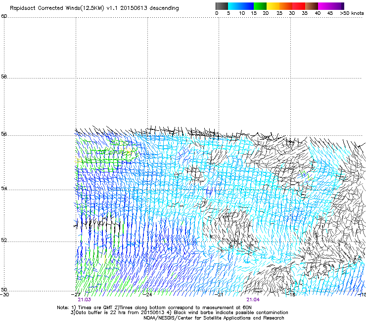The width and height of the screenshot is (366, 321).
Task: Click the '>50 knots' legend label
Action: tap(352, 13)
